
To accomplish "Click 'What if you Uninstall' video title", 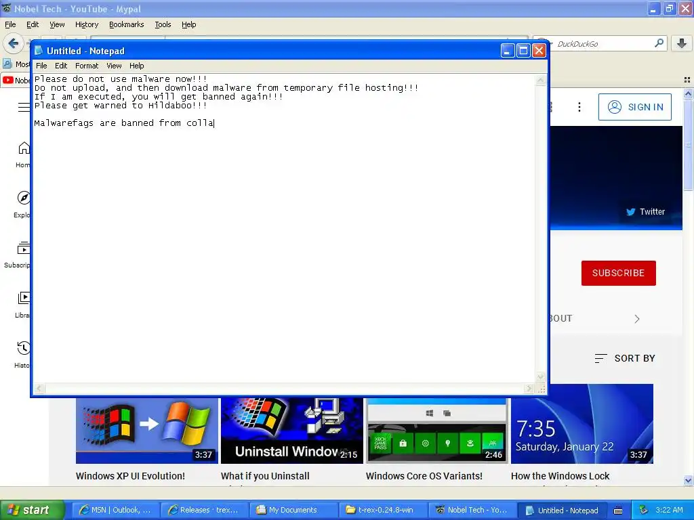I will (x=265, y=476).
